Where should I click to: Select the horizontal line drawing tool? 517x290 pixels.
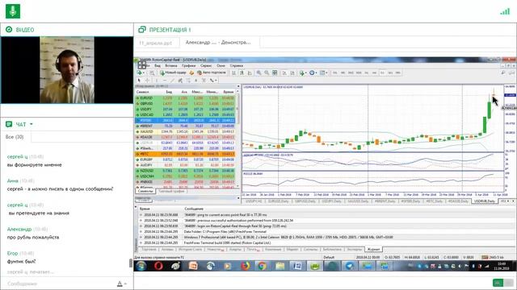click(x=165, y=81)
